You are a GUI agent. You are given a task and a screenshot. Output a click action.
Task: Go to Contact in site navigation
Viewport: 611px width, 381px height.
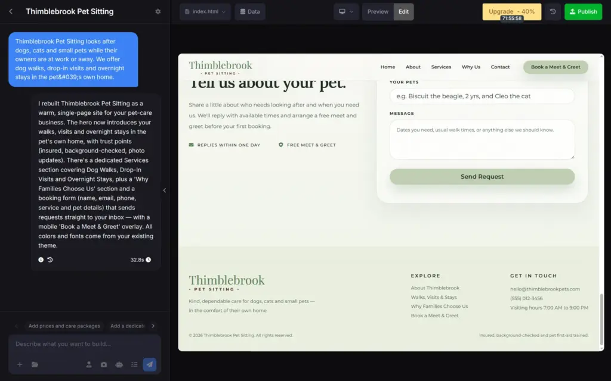coord(501,67)
